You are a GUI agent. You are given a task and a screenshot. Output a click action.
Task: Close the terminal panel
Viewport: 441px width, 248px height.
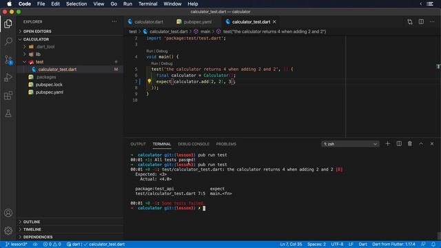[432, 144]
